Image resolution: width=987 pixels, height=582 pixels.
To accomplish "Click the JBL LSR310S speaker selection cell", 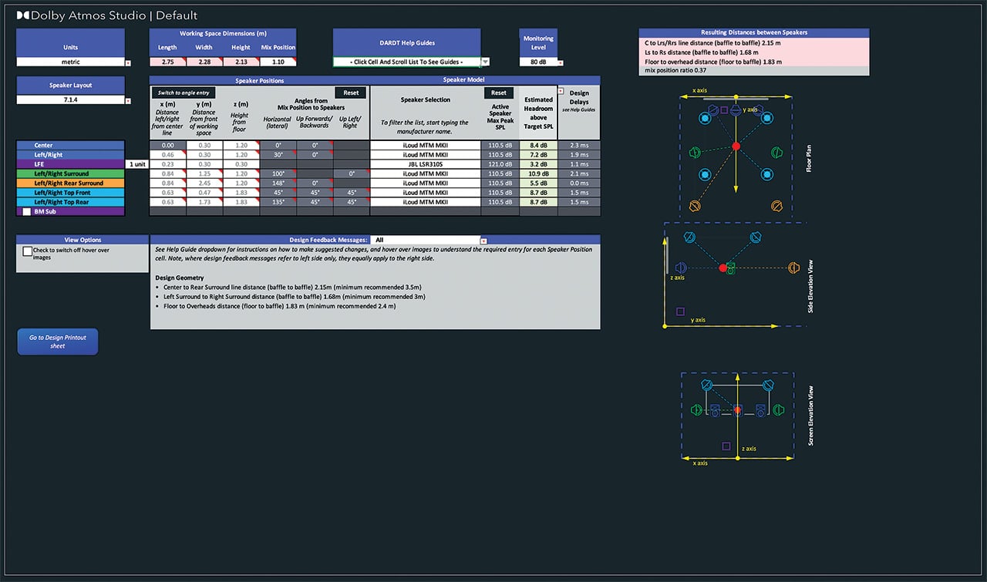I will pyautogui.click(x=426, y=164).
